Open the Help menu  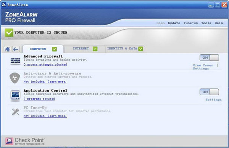pos(219,23)
